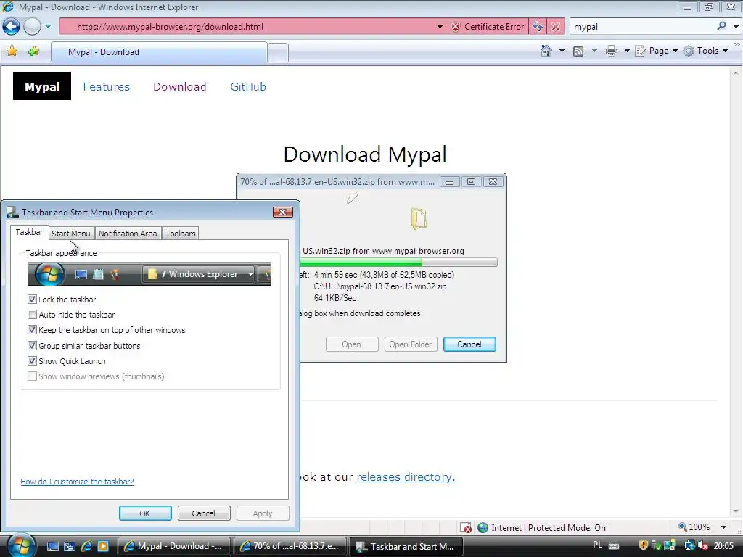Stop loading with the red X icon
This screenshot has width=743, height=557.
tap(556, 27)
